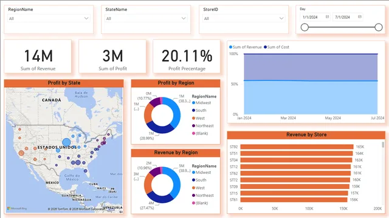
Task: Click the Microsoft Bing logo on map
Action: [x=17, y=208]
